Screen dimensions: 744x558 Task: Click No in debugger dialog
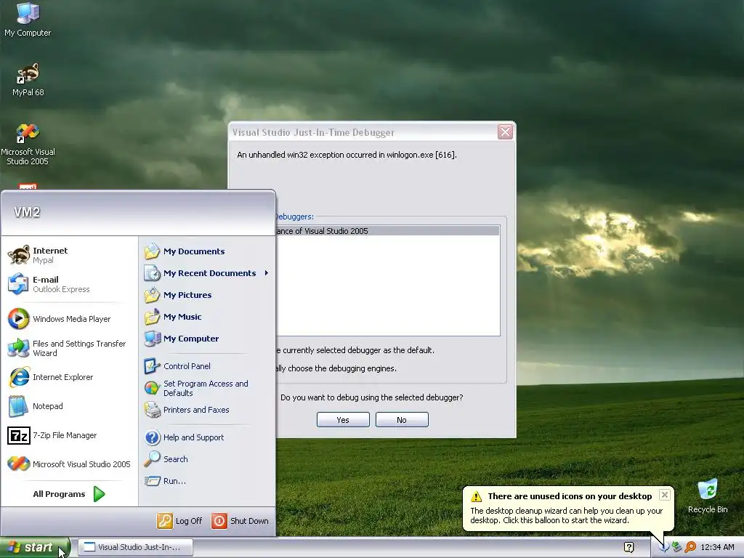click(x=402, y=420)
